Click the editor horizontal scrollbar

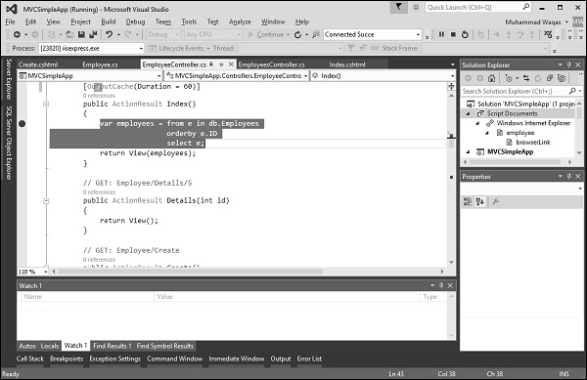190,272
